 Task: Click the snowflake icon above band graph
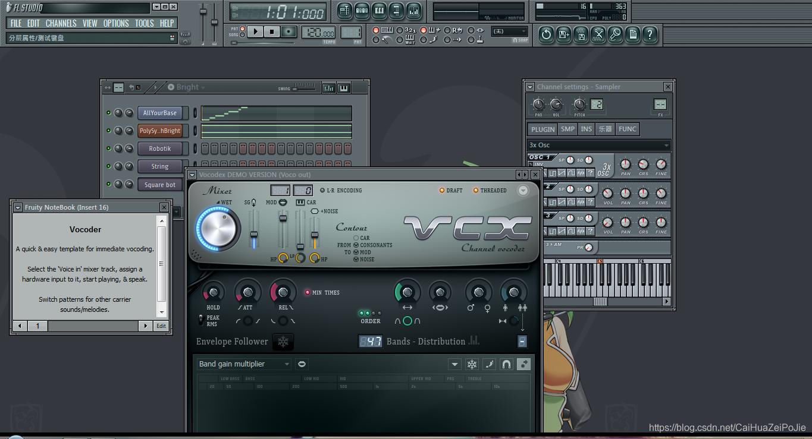click(x=472, y=364)
